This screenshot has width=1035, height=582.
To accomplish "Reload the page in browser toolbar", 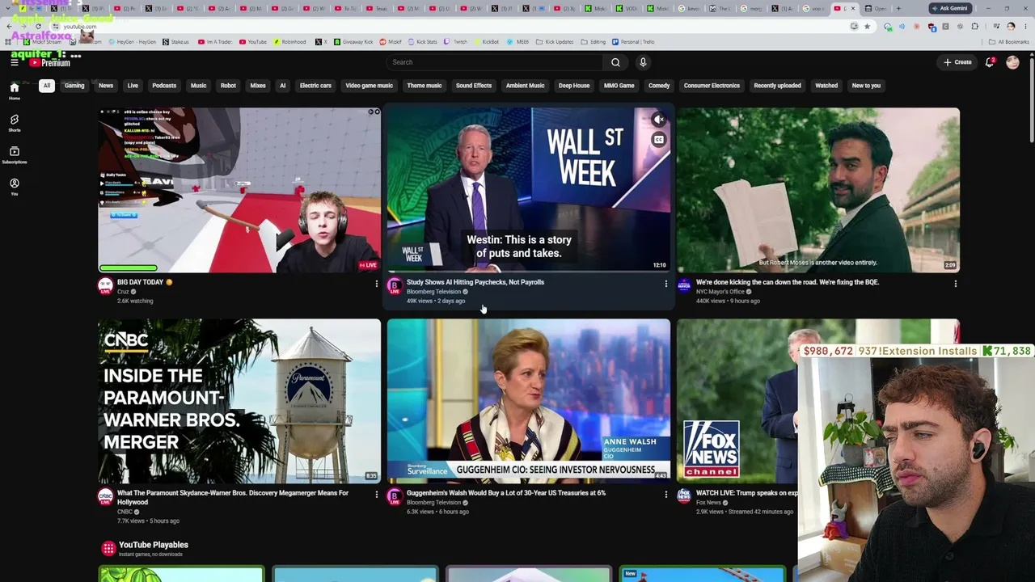I will pyautogui.click(x=38, y=27).
